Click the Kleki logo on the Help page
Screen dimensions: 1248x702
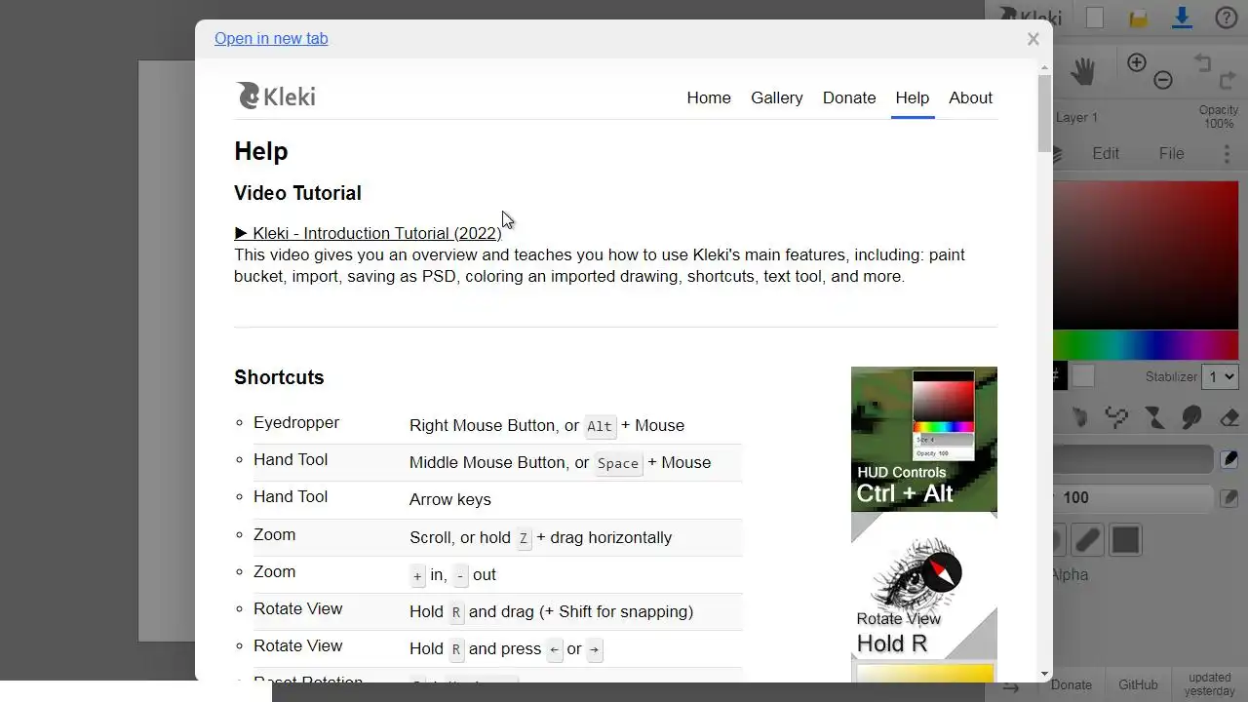pos(276,96)
